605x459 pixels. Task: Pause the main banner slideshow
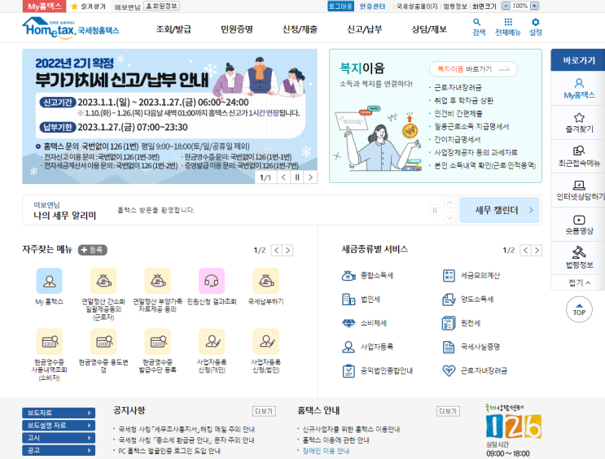pyautogui.click(x=297, y=177)
